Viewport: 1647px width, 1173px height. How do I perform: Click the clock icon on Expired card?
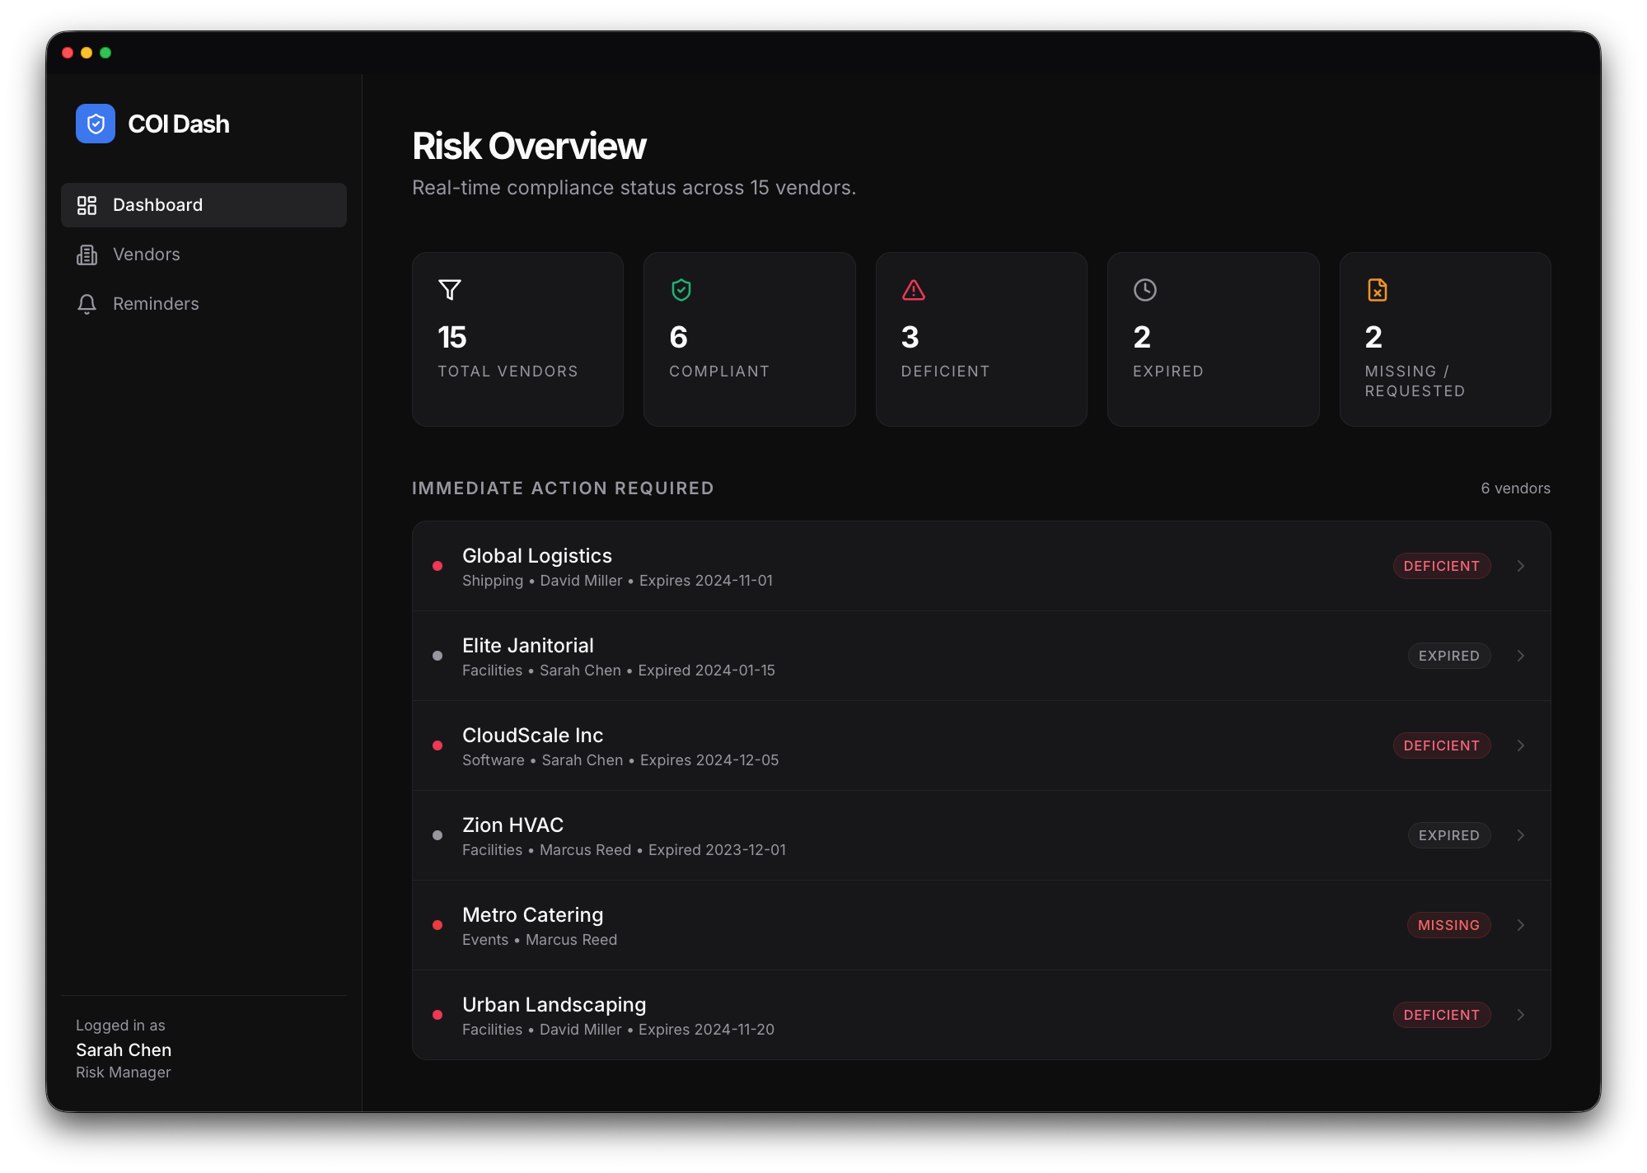click(1145, 290)
